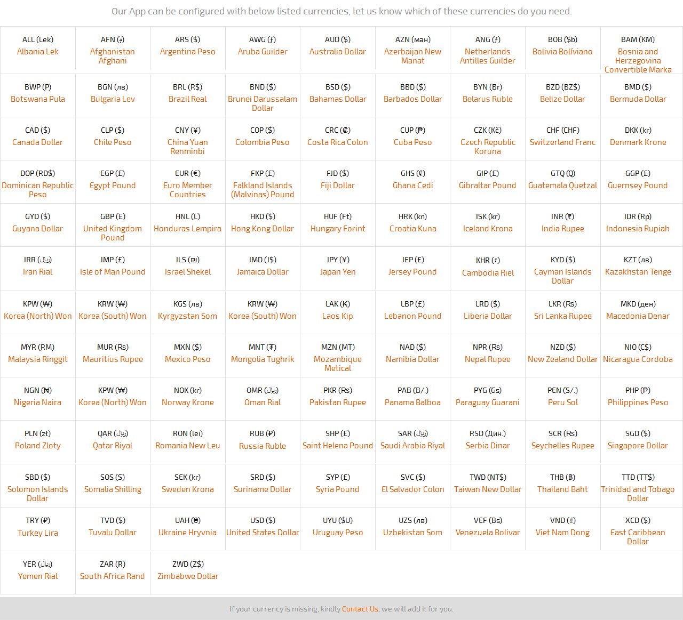
Task: Pick Australia Dollar from the list
Action: click(x=338, y=52)
